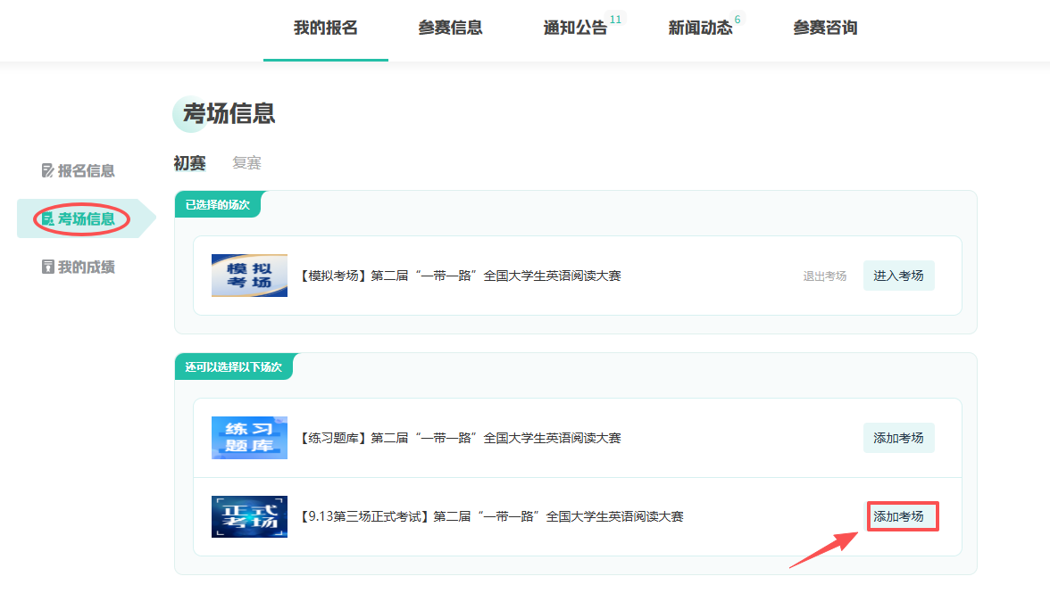Click the 【模拟考场】 contest title text

pyautogui.click(x=460, y=276)
